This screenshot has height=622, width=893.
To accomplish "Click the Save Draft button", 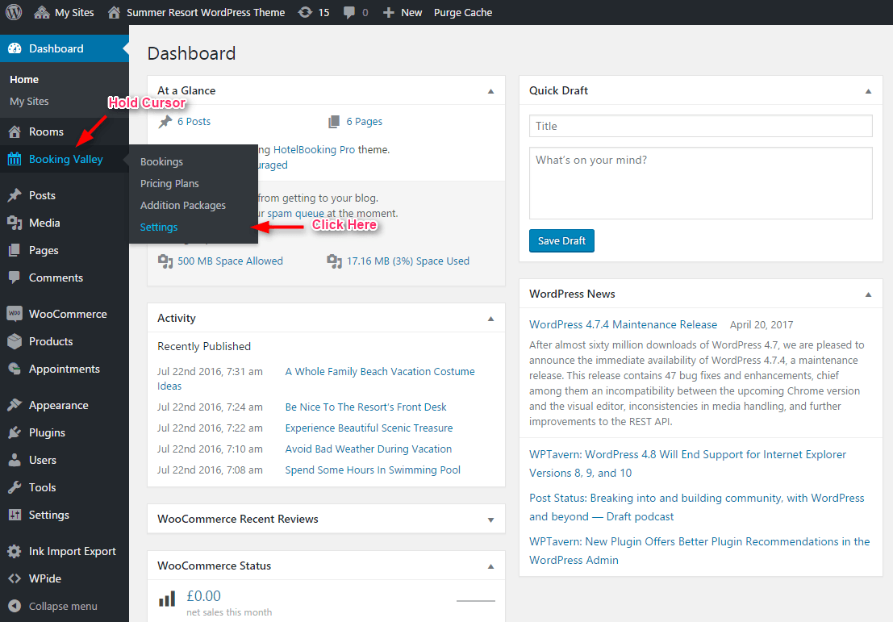I will pos(561,241).
